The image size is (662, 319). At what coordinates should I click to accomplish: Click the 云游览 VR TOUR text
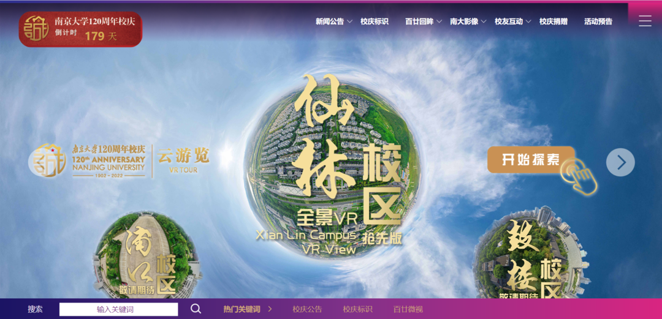point(183,161)
